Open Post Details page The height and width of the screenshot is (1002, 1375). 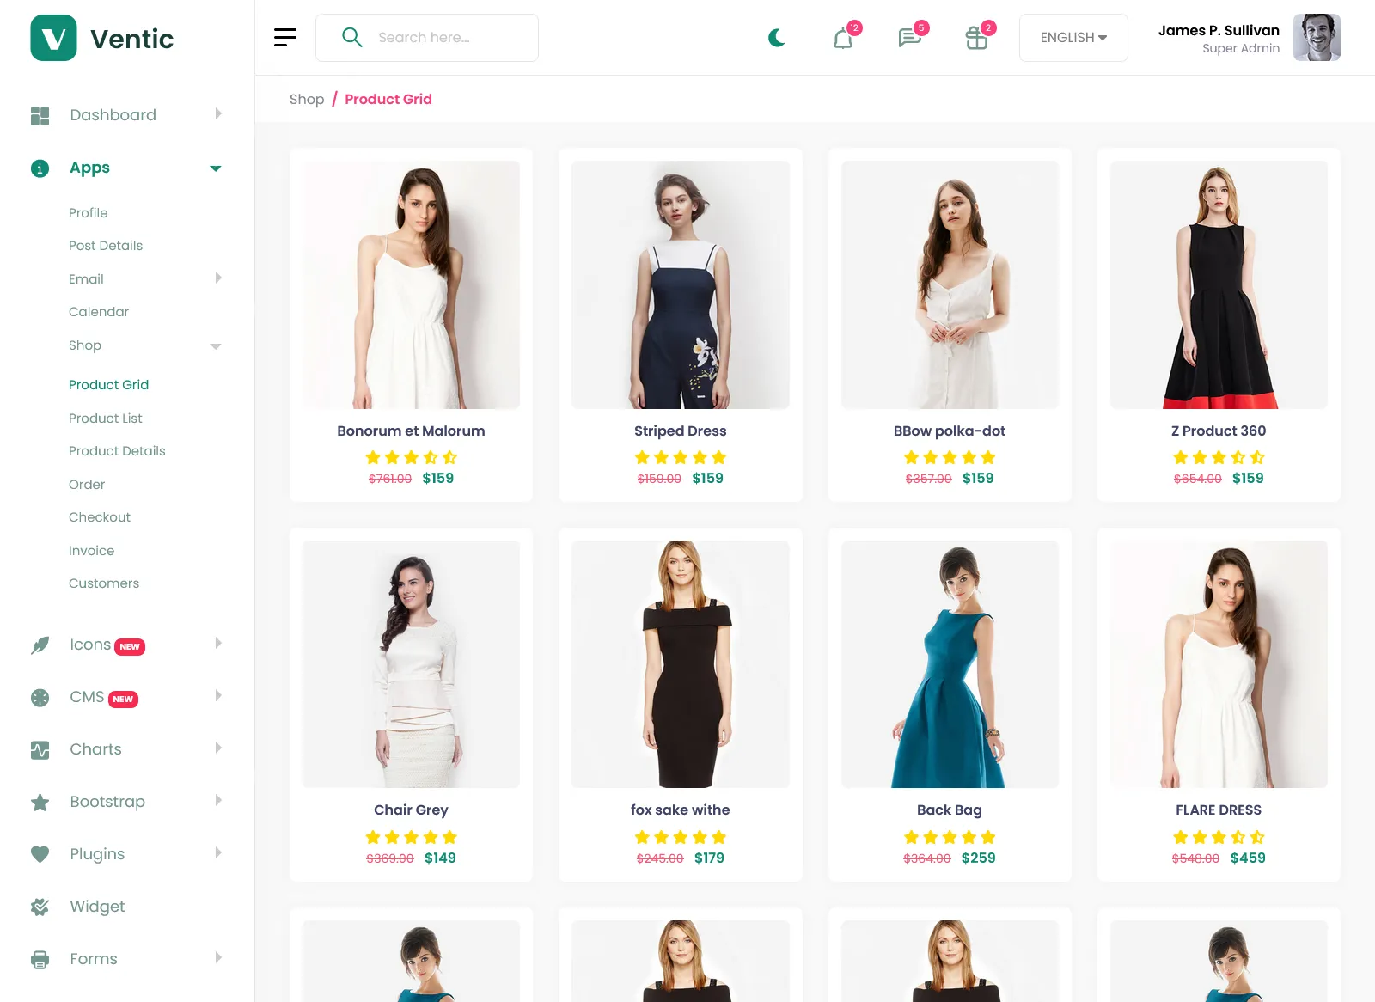(x=106, y=246)
